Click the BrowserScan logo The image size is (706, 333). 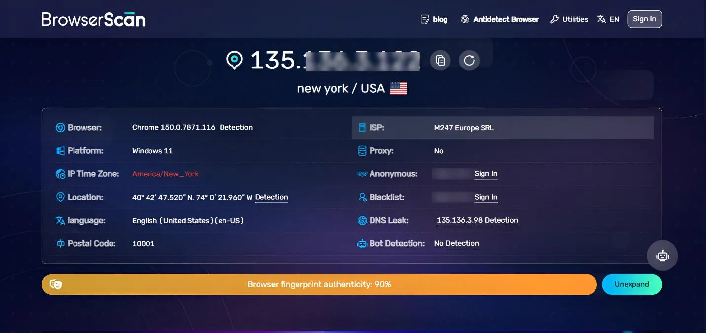(93, 19)
